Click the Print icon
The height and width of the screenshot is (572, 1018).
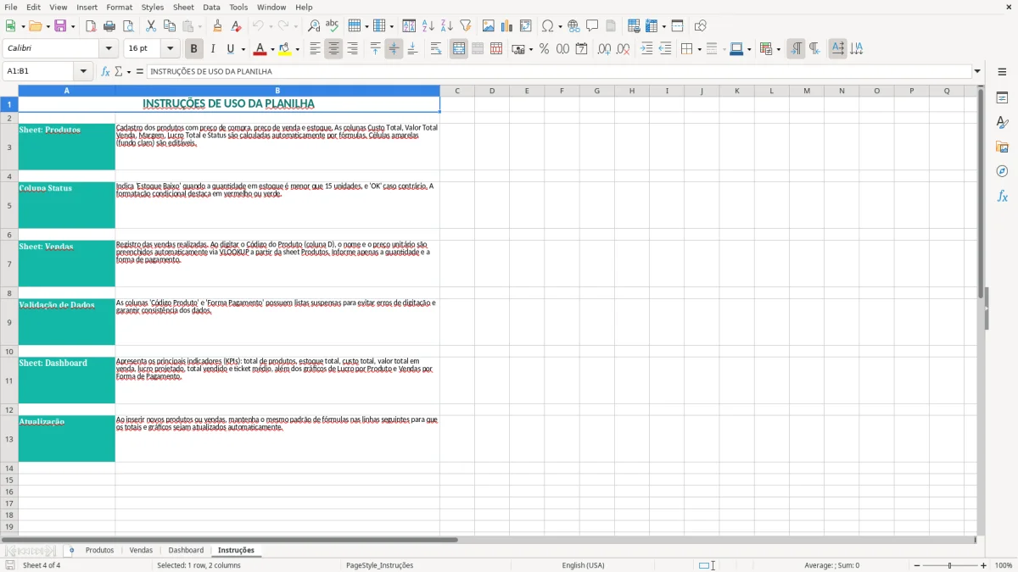[109, 26]
